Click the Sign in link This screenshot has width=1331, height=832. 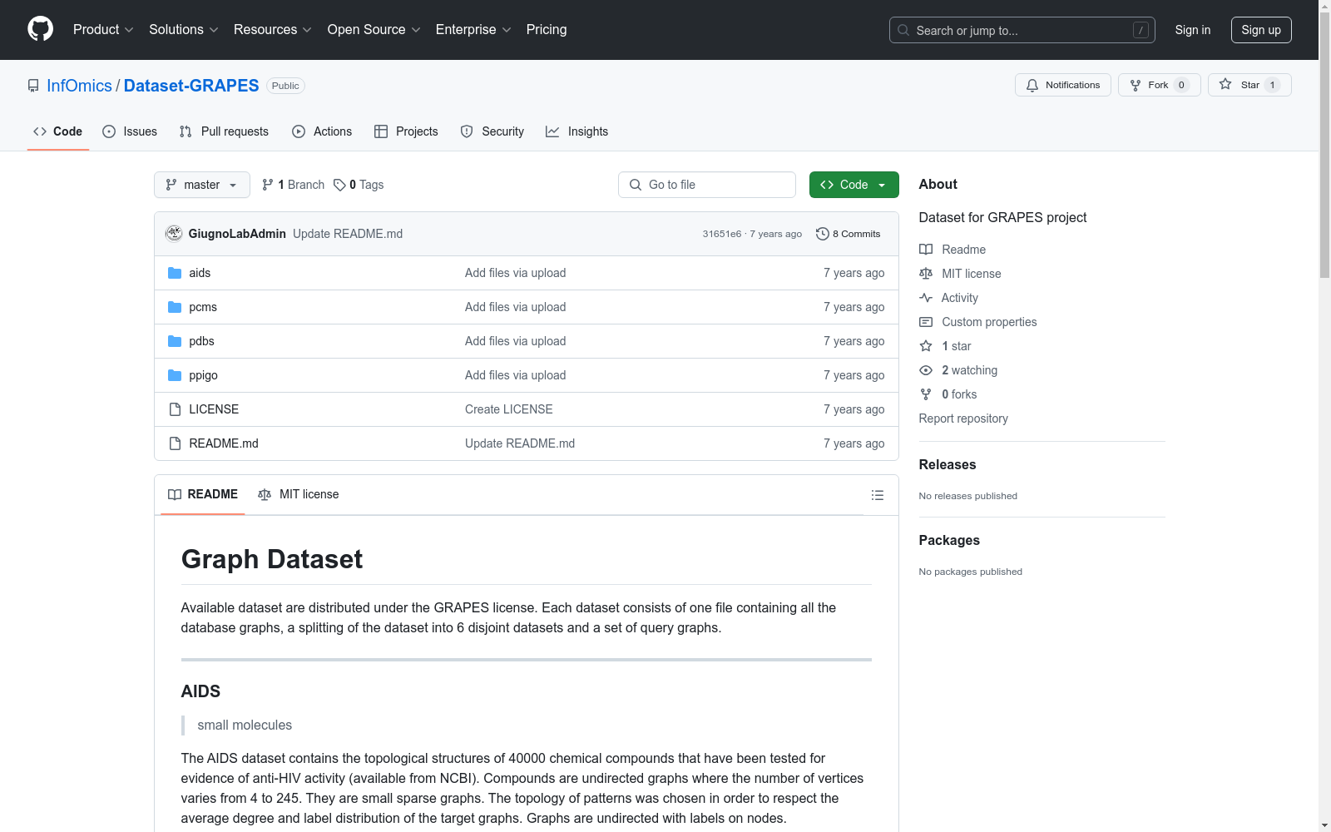[1193, 30]
